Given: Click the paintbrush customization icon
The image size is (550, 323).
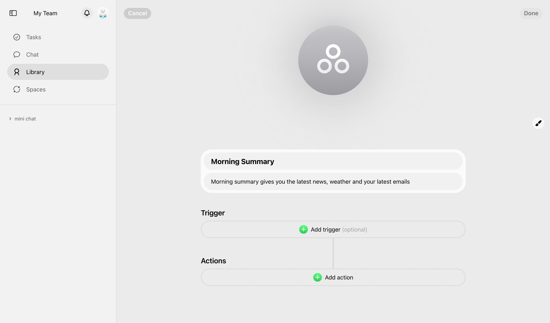Looking at the screenshot, I should point(539,123).
